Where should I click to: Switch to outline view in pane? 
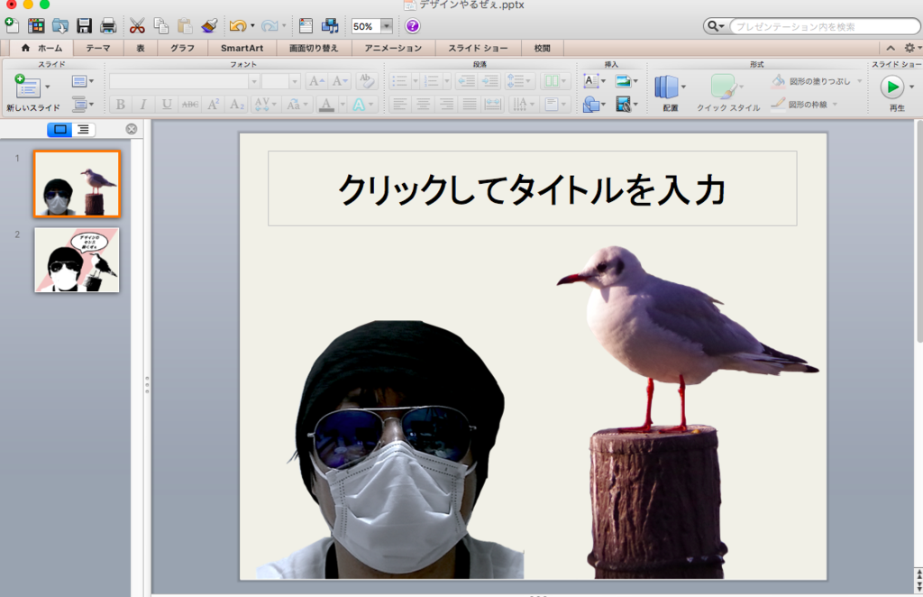tap(83, 130)
